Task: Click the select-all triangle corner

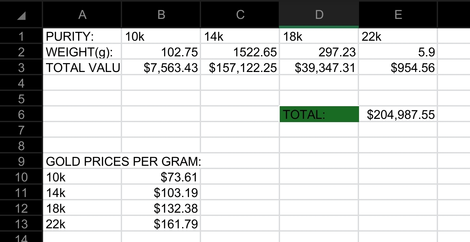Action: tap(21, 15)
